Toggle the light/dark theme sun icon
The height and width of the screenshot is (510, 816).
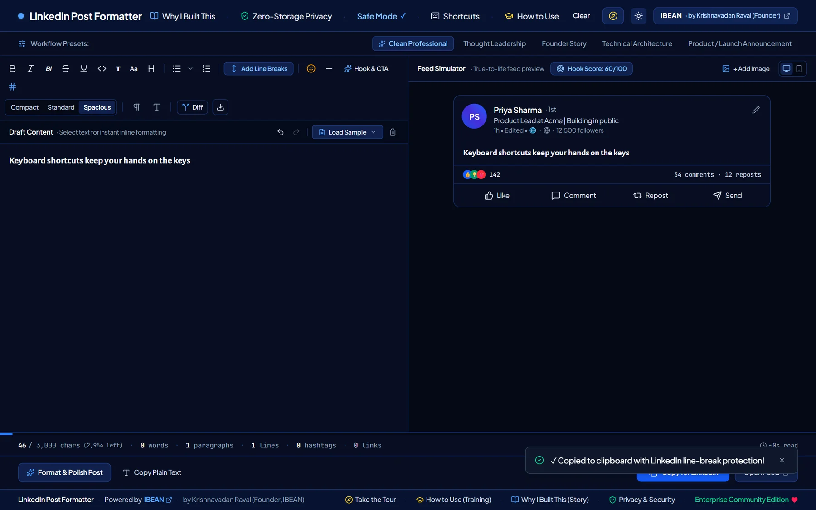(638, 16)
